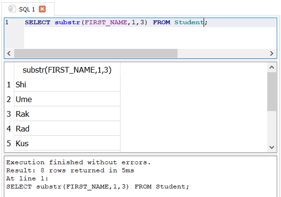Click the SQL 1 tab document icon
The width and height of the screenshot is (281, 197).
coord(12,9)
